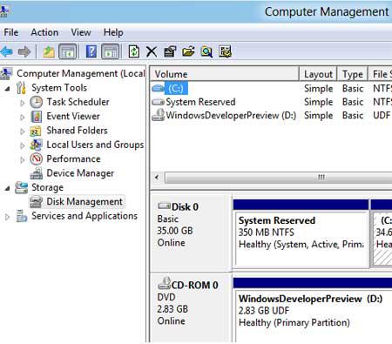This screenshot has height=344, width=392.
Task: Select Disk Management in the tree
Action: click(x=84, y=201)
